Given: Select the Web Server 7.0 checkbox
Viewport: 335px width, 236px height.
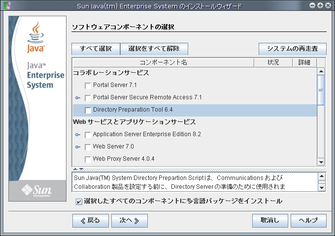Looking at the screenshot, I should point(88,147).
